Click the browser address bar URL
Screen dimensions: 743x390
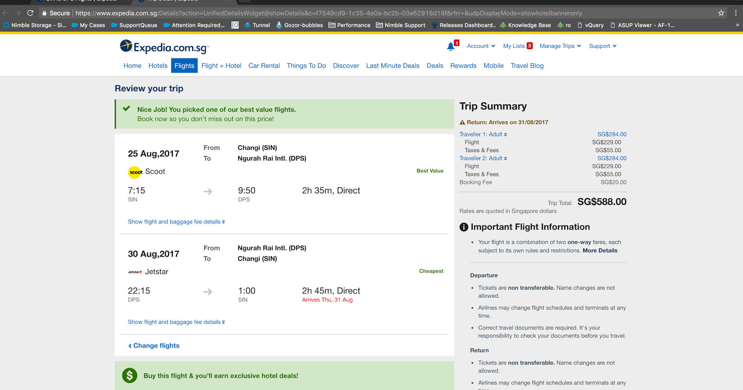328,13
